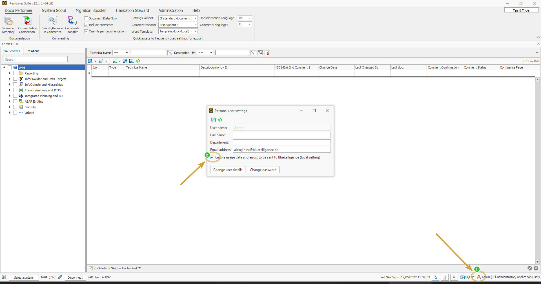Screen dimensions: 541x284
Task: Switch to the Relations tab
Action: (x=33, y=51)
